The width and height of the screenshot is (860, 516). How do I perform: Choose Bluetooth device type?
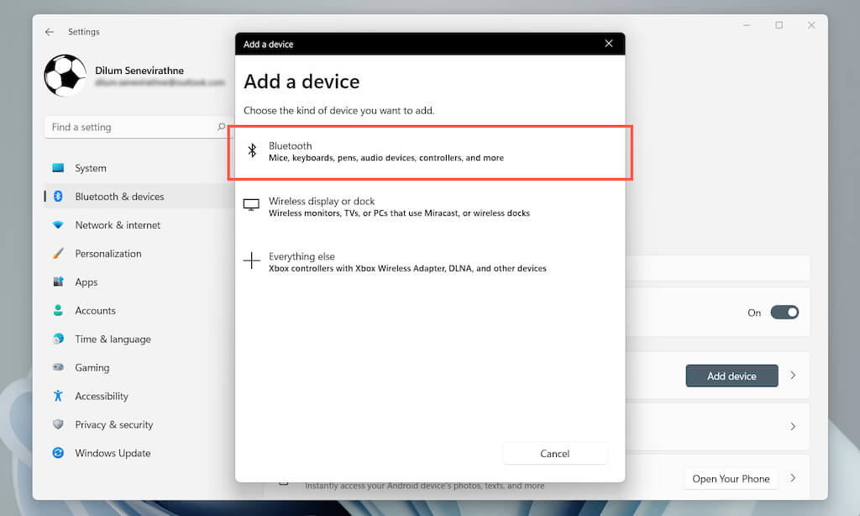coord(430,152)
